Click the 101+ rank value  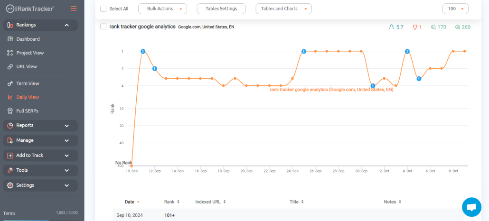coord(170,215)
